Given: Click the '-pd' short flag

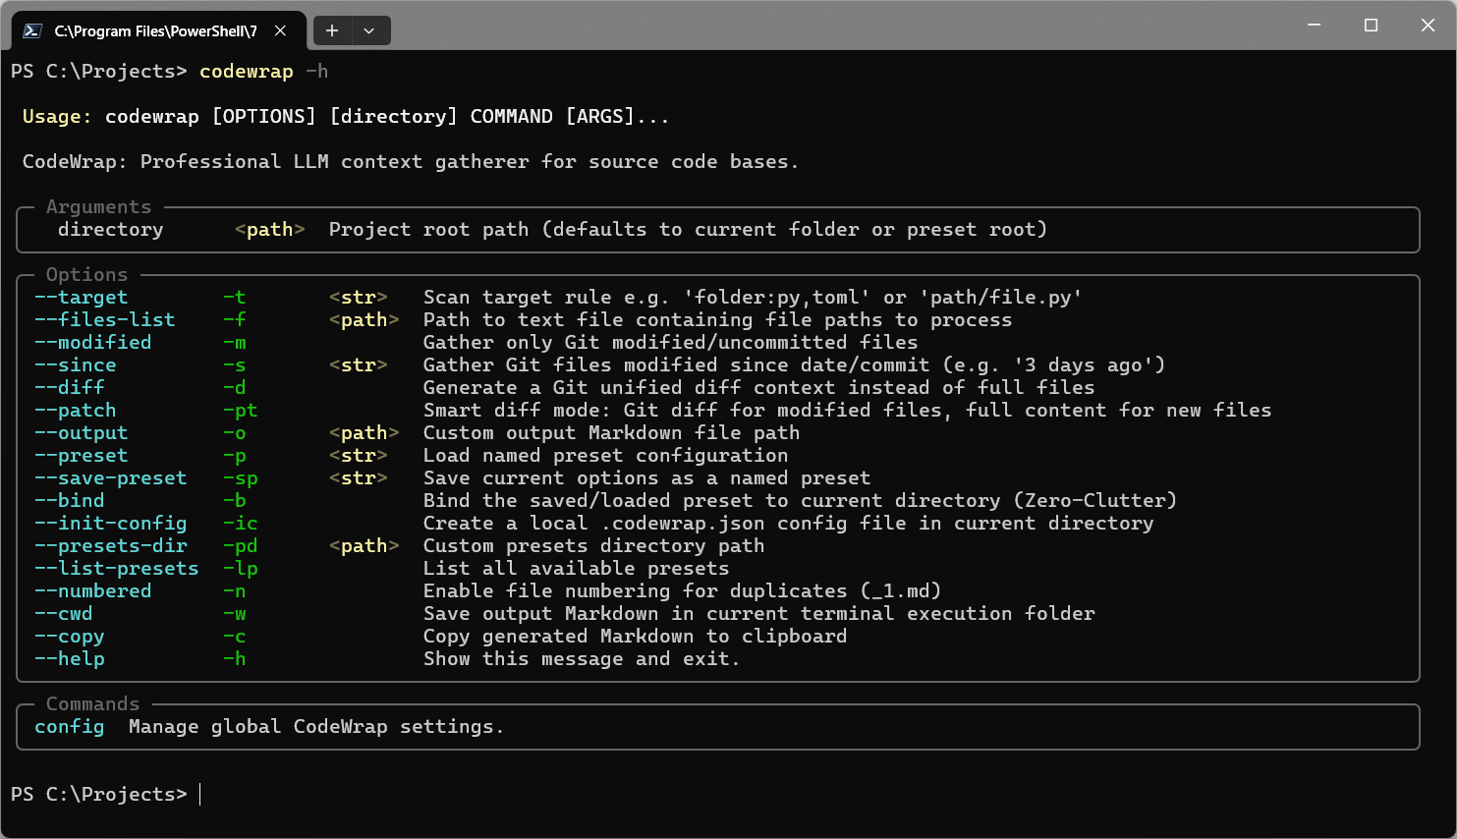Looking at the screenshot, I should 241,546.
